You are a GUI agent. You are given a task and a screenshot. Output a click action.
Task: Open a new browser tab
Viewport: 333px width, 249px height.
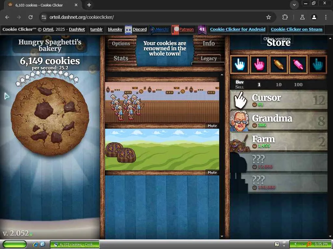[x=89, y=5]
